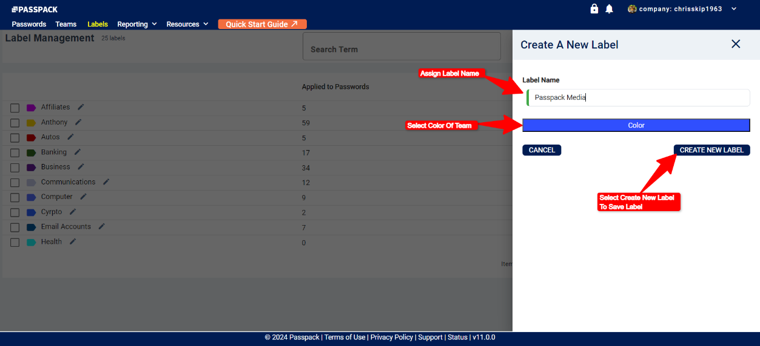The image size is (760, 346).
Task: Edit the Cyrpto label pencil icon
Action: pyautogui.click(x=73, y=212)
